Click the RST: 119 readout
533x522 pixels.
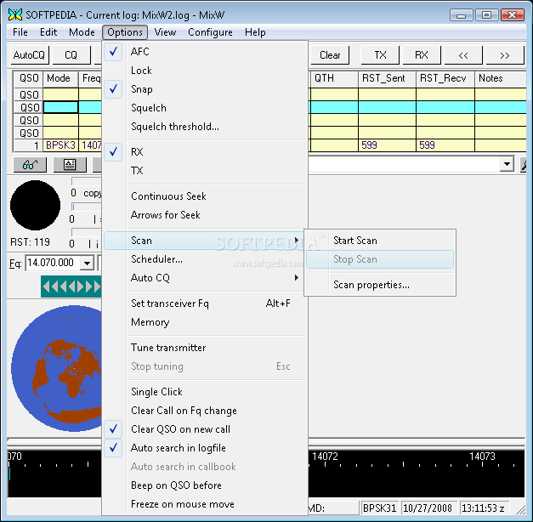click(x=30, y=242)
